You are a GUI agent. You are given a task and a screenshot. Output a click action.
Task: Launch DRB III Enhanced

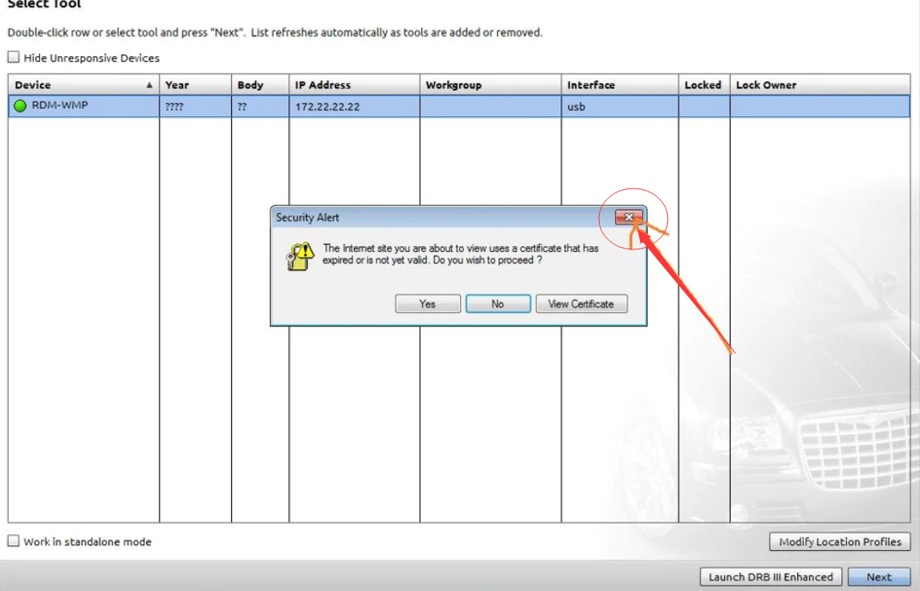(771, 577)
